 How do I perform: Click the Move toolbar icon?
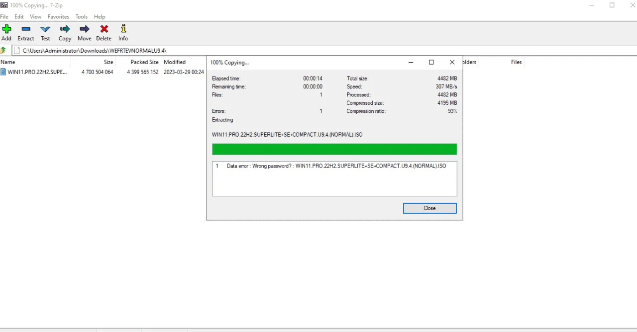tap(85, 29)
